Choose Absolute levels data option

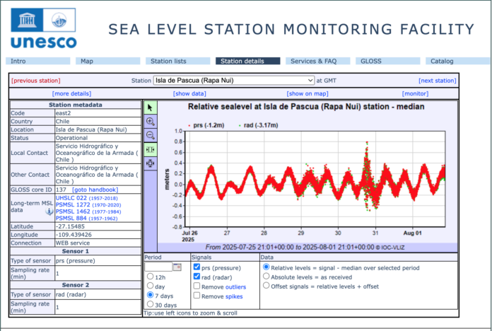266,277
